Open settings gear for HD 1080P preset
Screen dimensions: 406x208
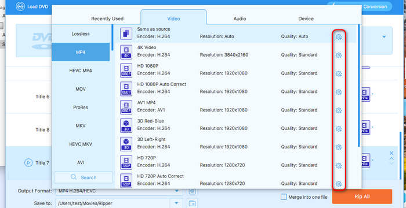pos(339,73)
